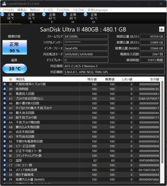Viewport: 167px width, 186px height.
Task: Click status dot for attribute E6
Action: tap(5, 170)
